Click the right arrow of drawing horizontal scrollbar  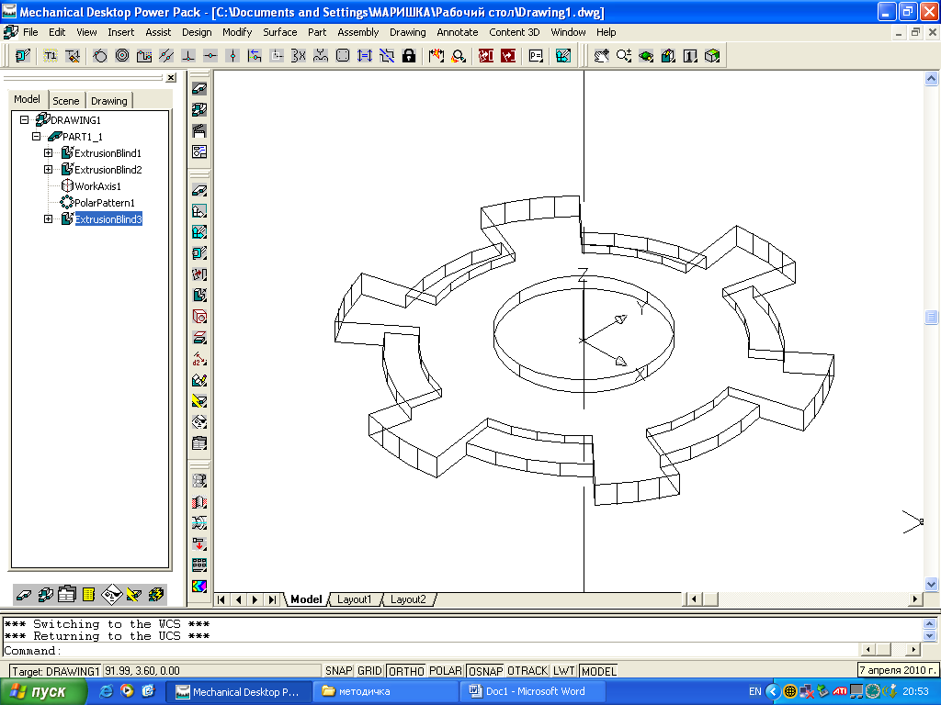[x=915, y=599]
